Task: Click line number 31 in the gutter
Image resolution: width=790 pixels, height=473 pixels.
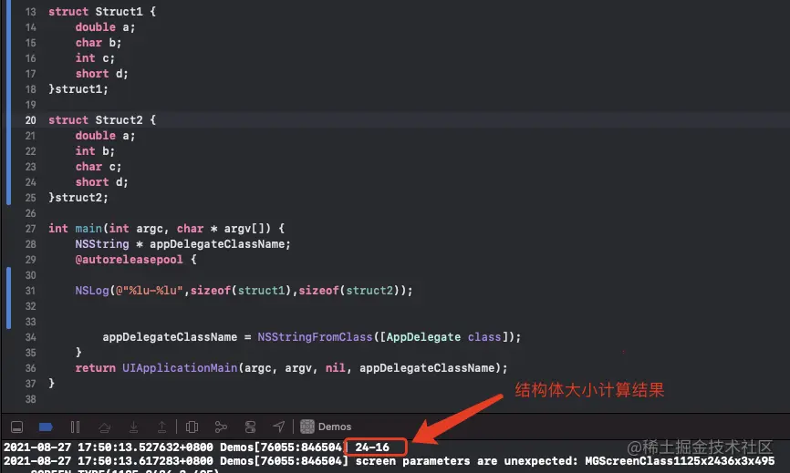Action: click(31, 291)
